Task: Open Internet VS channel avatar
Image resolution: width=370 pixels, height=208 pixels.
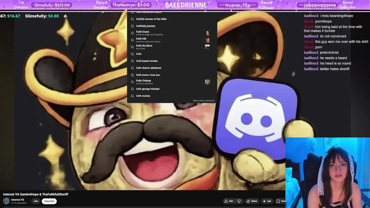Action: (x=6, y=201)
